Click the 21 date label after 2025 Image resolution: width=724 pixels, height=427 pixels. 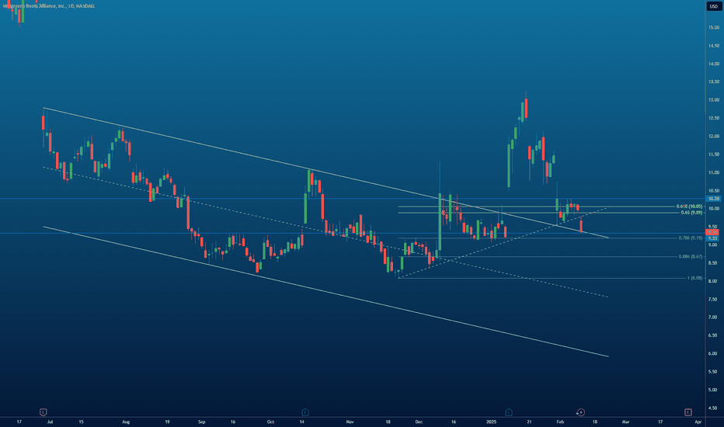point(529,422)
